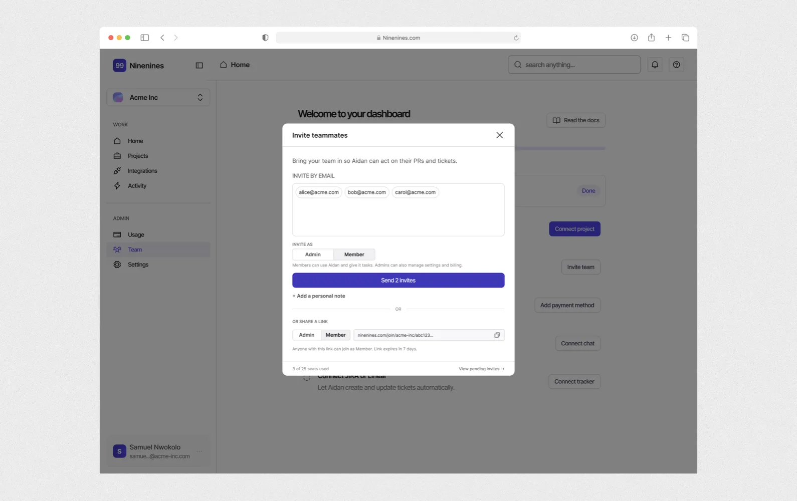Select Member under Invite As
Viewport: 797px width, 501px height.
point(354,255)
